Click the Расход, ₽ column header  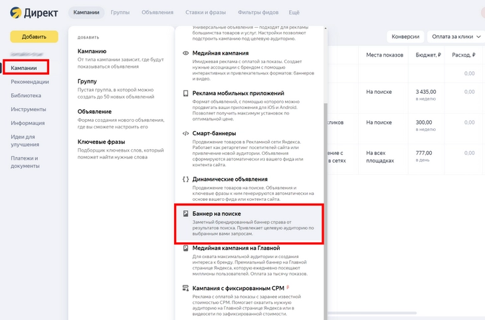click(464, 55)
